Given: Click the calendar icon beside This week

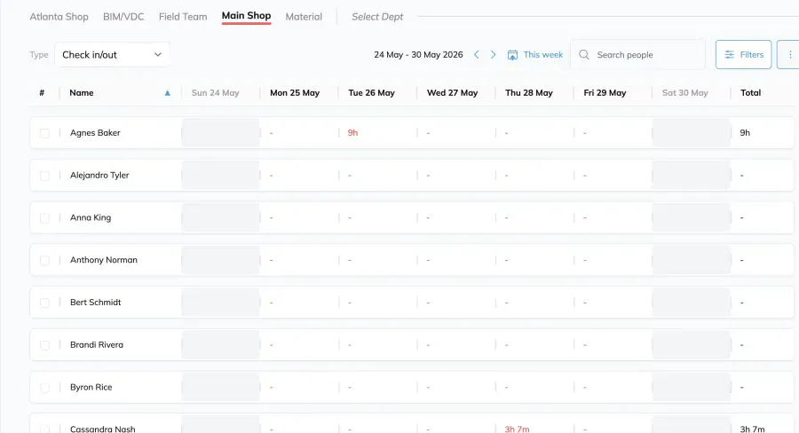Looking at the screenshot, I should (x=512, y=55).
